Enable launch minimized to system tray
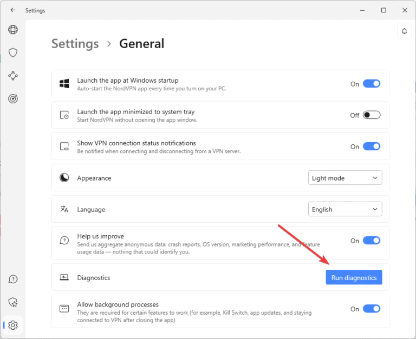 pyautogui.click(x=372, y=115)
